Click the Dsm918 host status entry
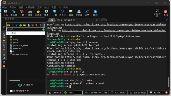 (x=55, y=93)
